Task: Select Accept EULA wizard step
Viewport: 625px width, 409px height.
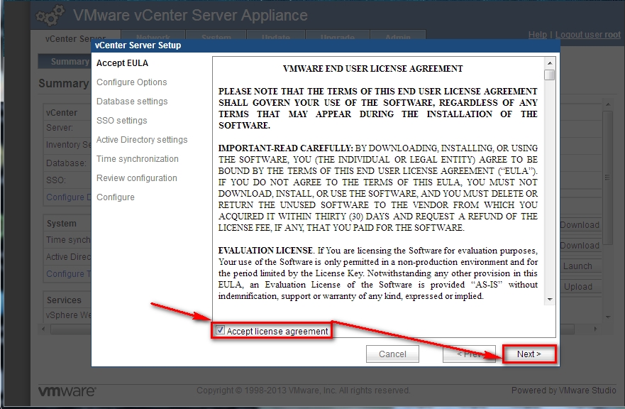Action: point(122,63)
